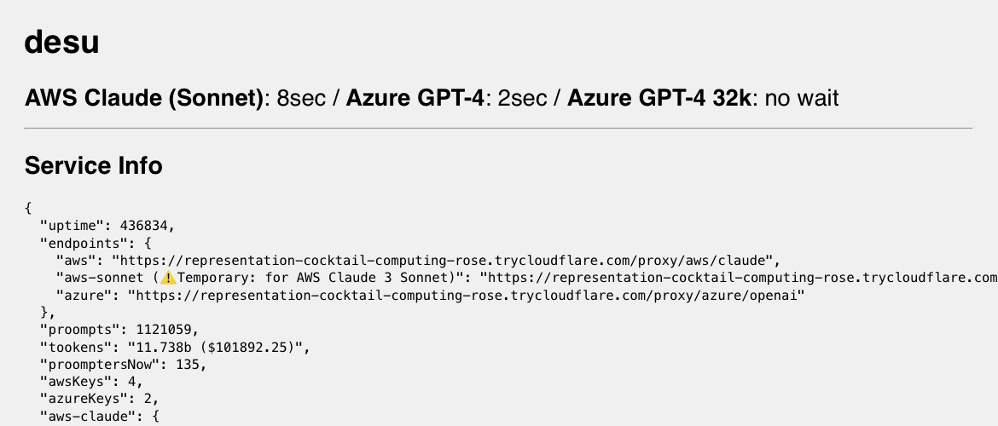Screen dimensions: 998x426
Task: Click the Azure GPT-4 wait label
Action: [415, 98]
